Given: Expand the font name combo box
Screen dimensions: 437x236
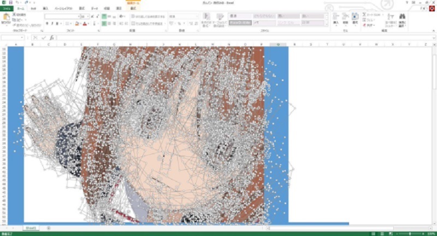Looking at the screenshot, I should (x=79, y=17).
